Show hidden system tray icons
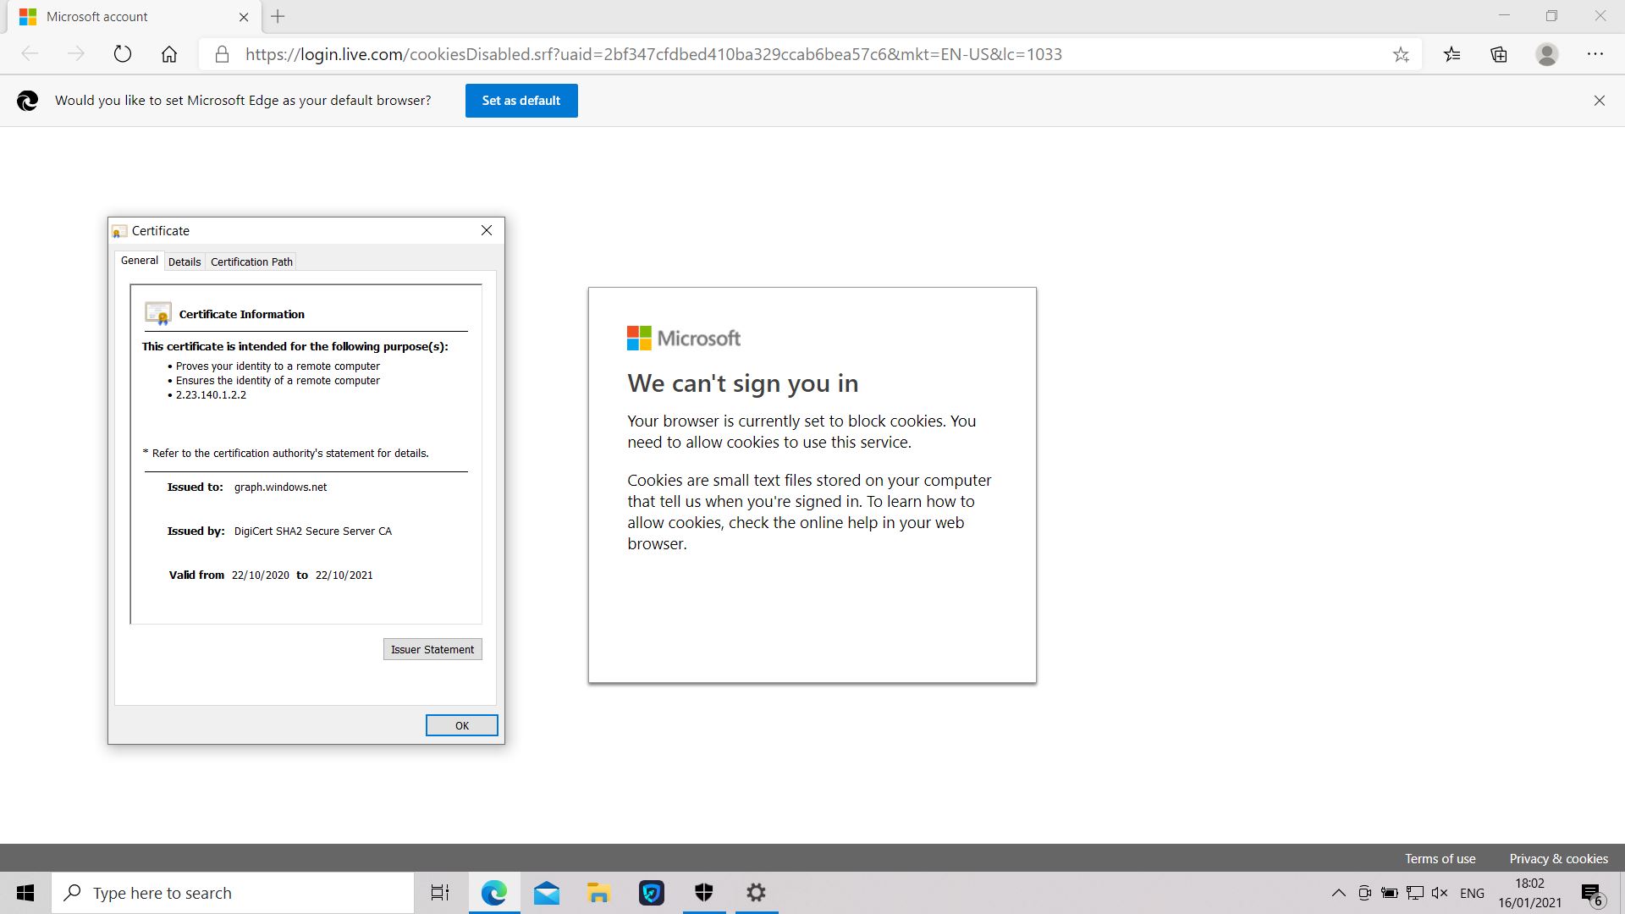Viewport: 1625px width, 914px height. [x=1338, y=893]
